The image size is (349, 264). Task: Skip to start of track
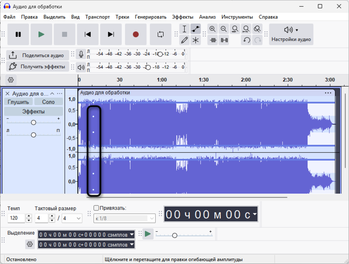88,34
